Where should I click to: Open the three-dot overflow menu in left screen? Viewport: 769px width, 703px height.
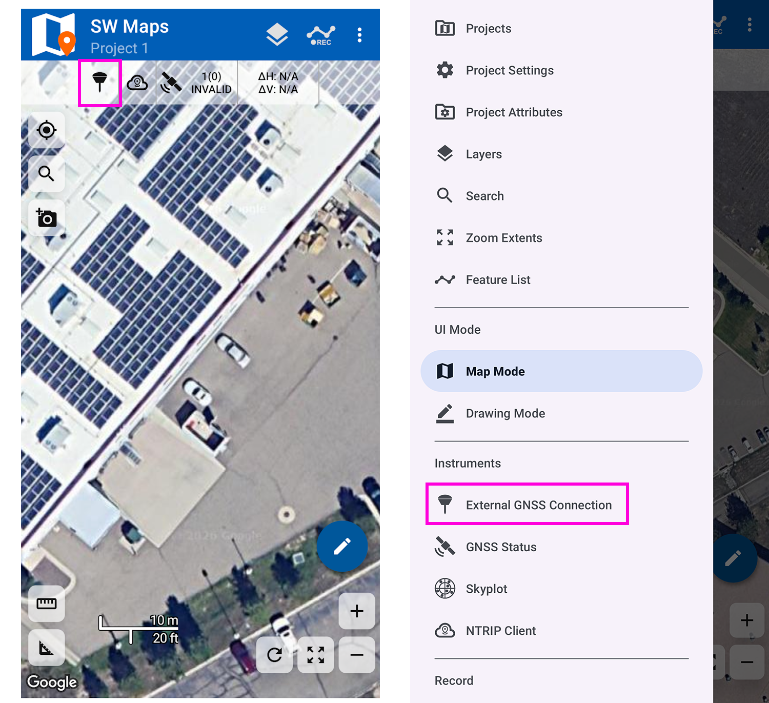click(359, 35)
